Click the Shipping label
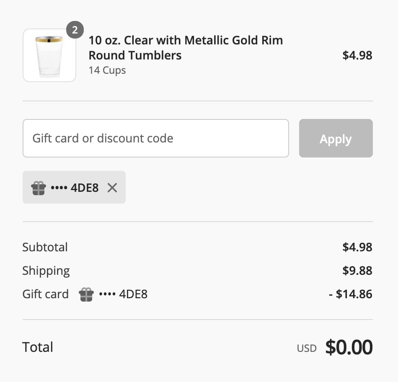 click(46, 271)
